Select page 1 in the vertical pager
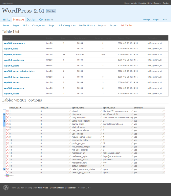This screenshot has width=171, height=196. 4,121
